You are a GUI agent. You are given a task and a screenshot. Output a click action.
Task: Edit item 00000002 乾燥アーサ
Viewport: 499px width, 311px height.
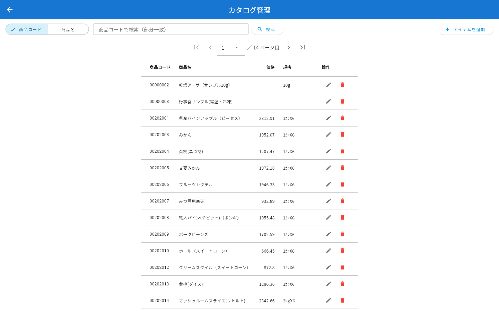[x=329, y=85]
